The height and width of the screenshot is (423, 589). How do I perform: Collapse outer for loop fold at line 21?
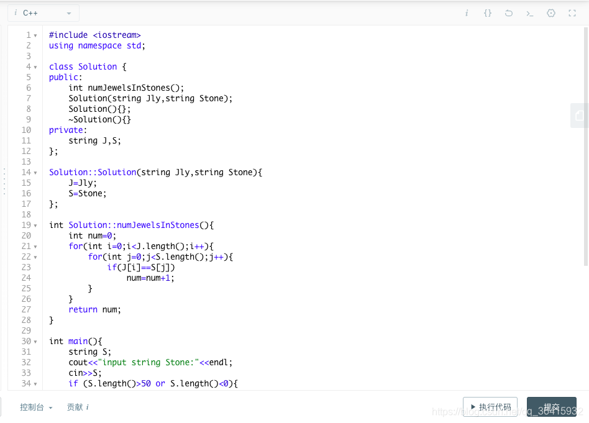pyautogui.click(x=35, y=247)
